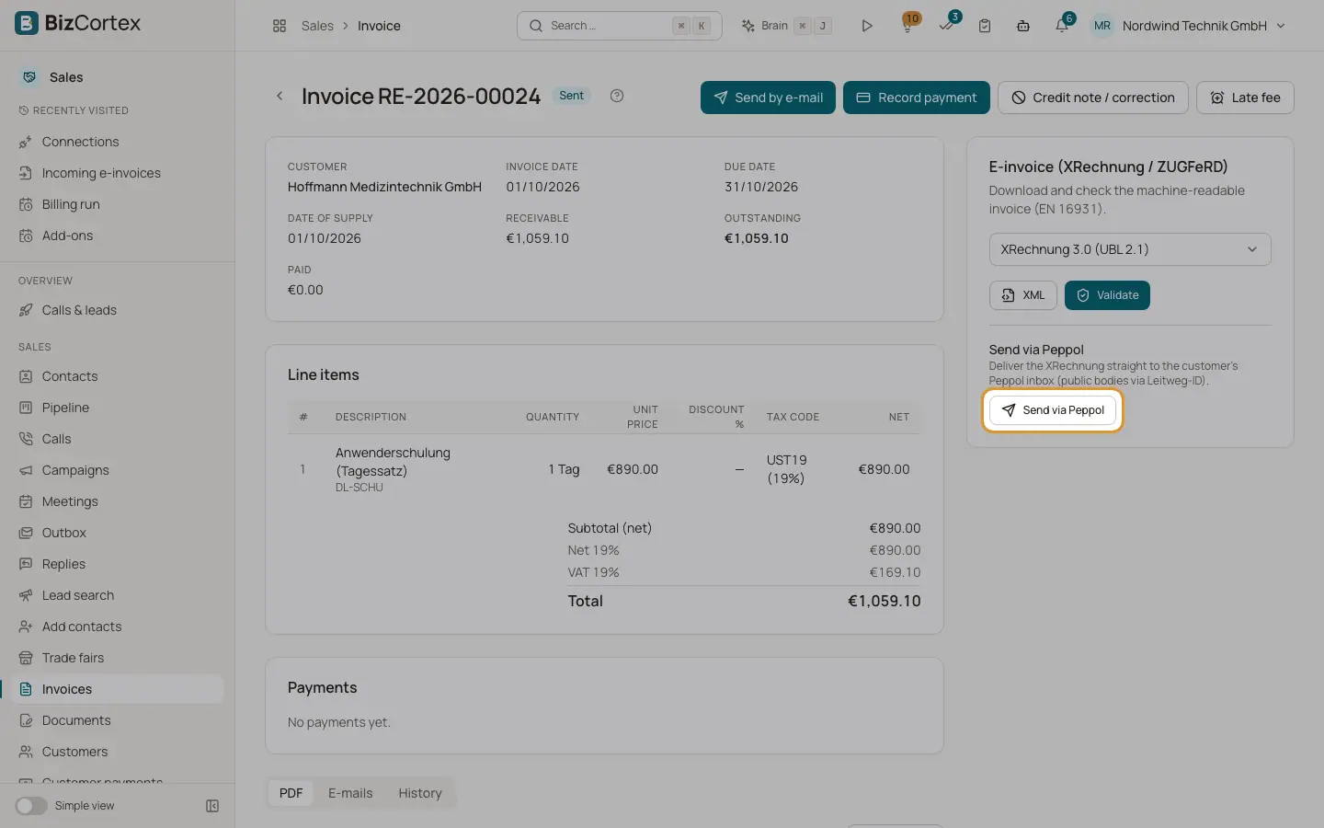This screenshot has width=1324, height=828.
Task: Open the lightbulb tips with badge 10
Action: pyautogui.click(x=907, y=26)
